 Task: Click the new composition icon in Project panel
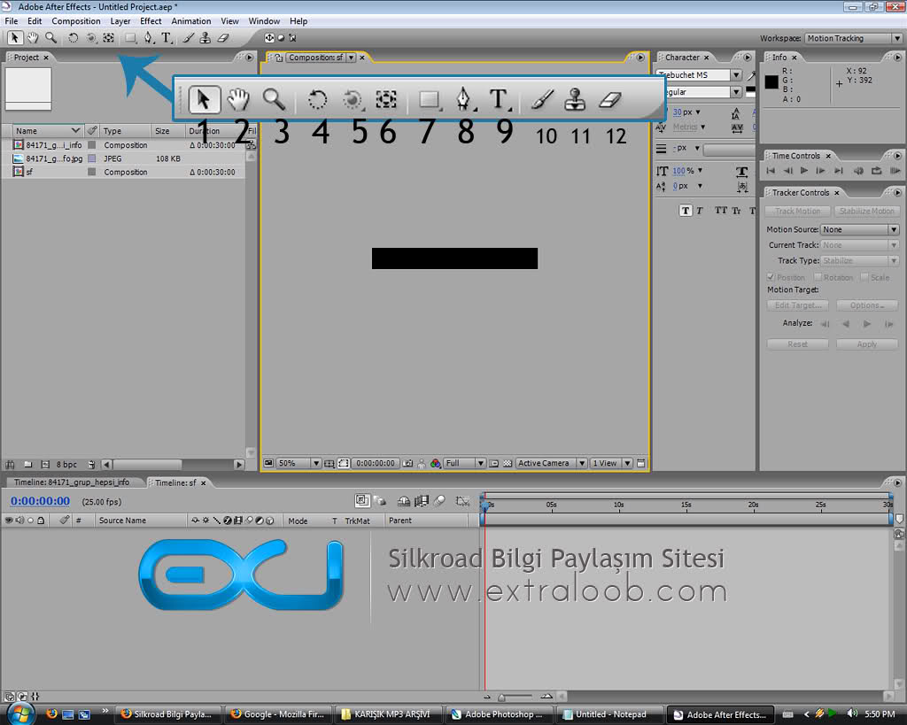[45, 464]
